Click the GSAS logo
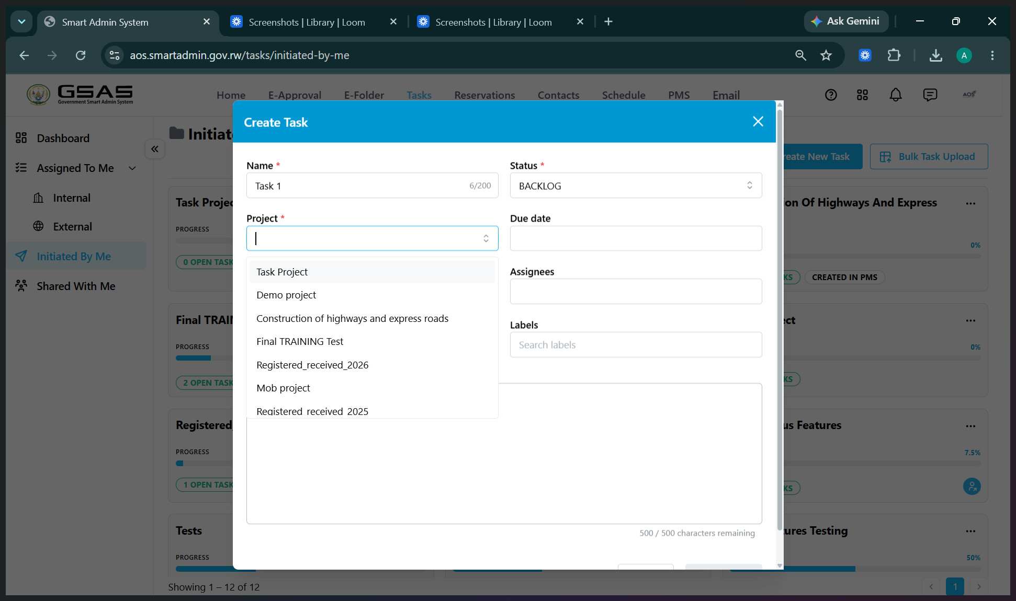 point(80,95)
